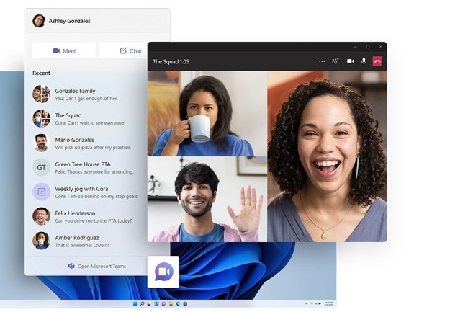
Task: Minimize The Squad call window
Action: click(x=355, y=47)
